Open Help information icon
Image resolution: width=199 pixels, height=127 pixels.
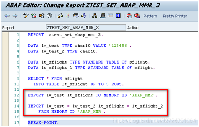click(x=118, y=16)
